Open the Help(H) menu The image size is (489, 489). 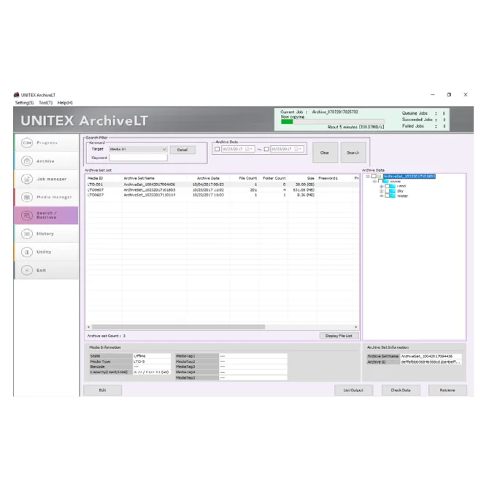(65, 103)
